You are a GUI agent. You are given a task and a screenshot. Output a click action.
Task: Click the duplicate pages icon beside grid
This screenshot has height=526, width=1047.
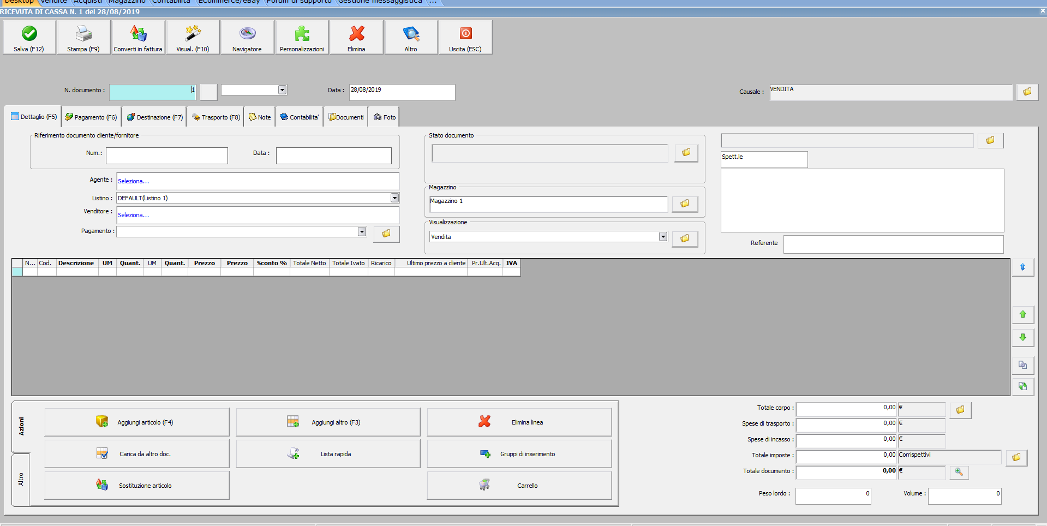1023,365
